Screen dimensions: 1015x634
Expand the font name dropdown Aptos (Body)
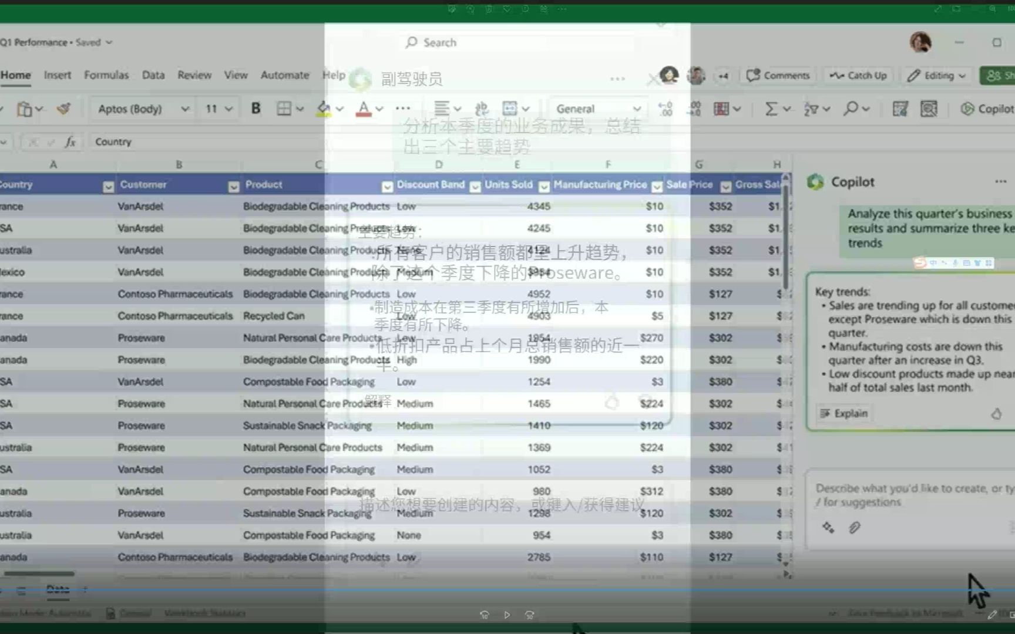point(185,109)
